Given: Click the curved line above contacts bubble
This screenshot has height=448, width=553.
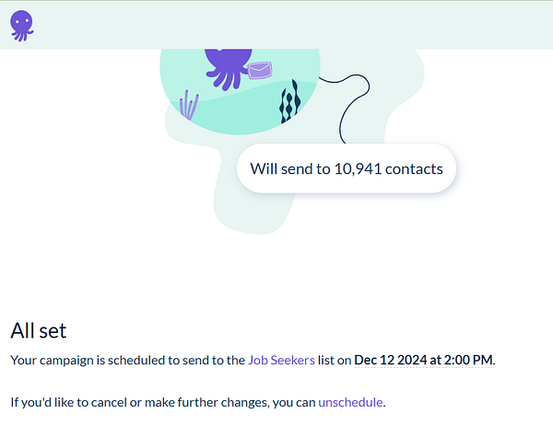Looking at the screenshot, I should click(348, 106).
